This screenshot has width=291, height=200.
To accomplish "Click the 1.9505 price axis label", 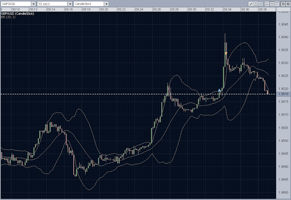I will pyautogui.click(x=284, y=128).
